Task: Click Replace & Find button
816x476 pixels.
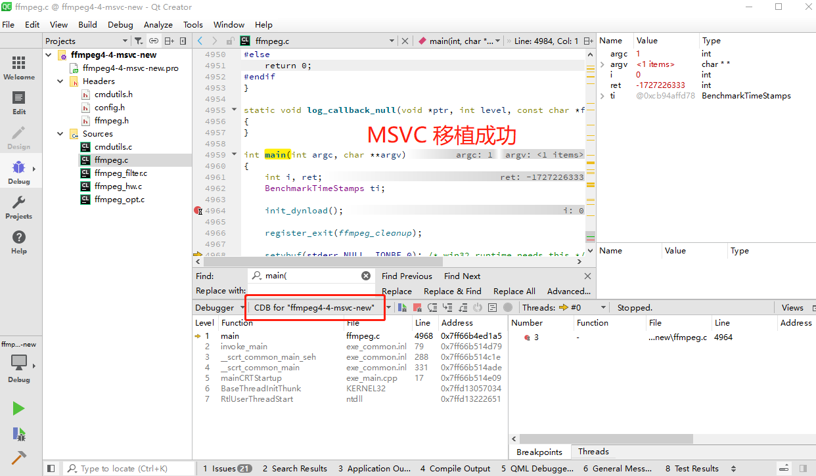Action: tap(452, 292)
